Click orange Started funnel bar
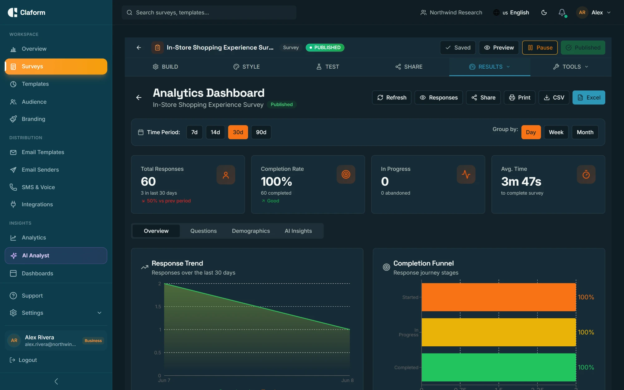This screenshot has width=624, height=390. pyautogui.click(x=499, y=297)
